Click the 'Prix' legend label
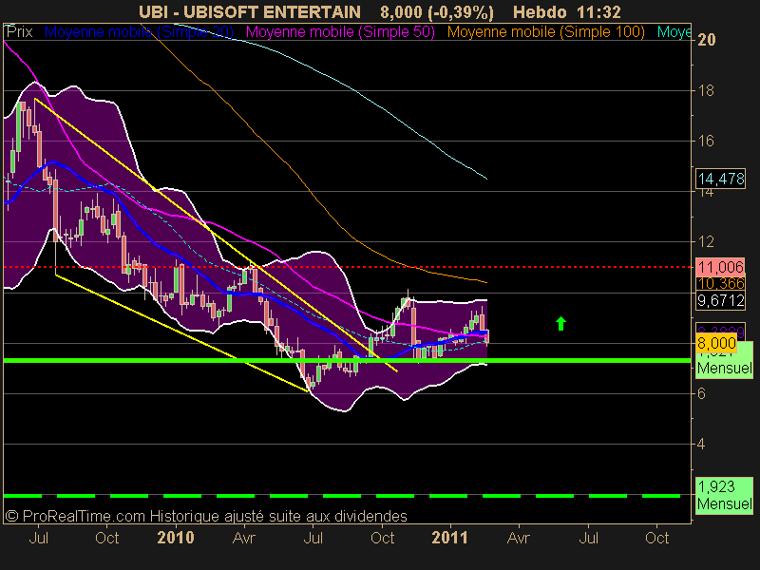The width and height of the screenshot is (760, 570). tap(19, 32)
